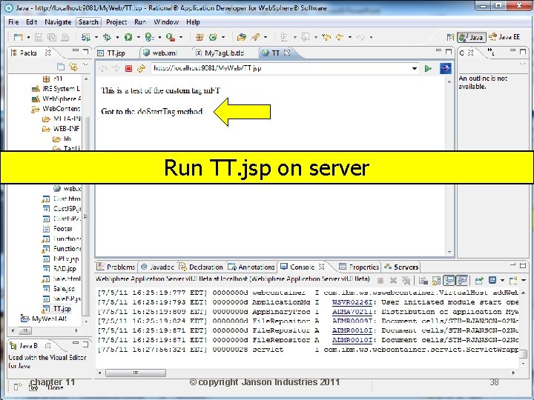Screen dimensions: 534x400
Task: Open the File menu
Action: 13,22
